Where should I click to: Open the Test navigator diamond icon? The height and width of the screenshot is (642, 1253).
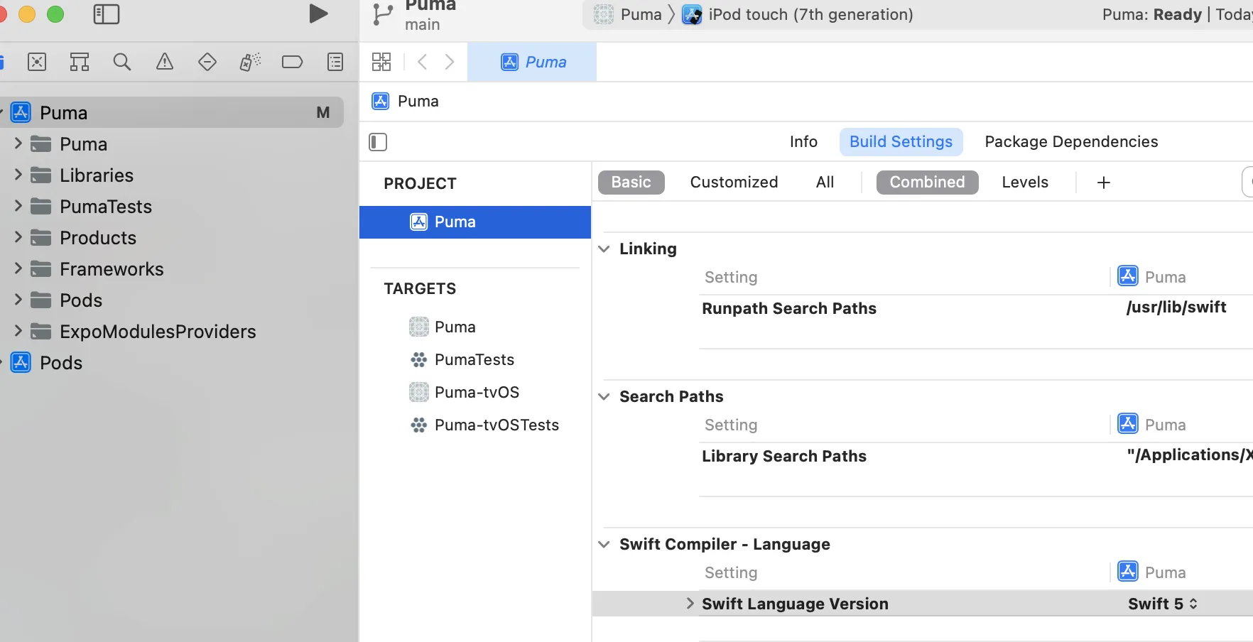tap(207, 62)
